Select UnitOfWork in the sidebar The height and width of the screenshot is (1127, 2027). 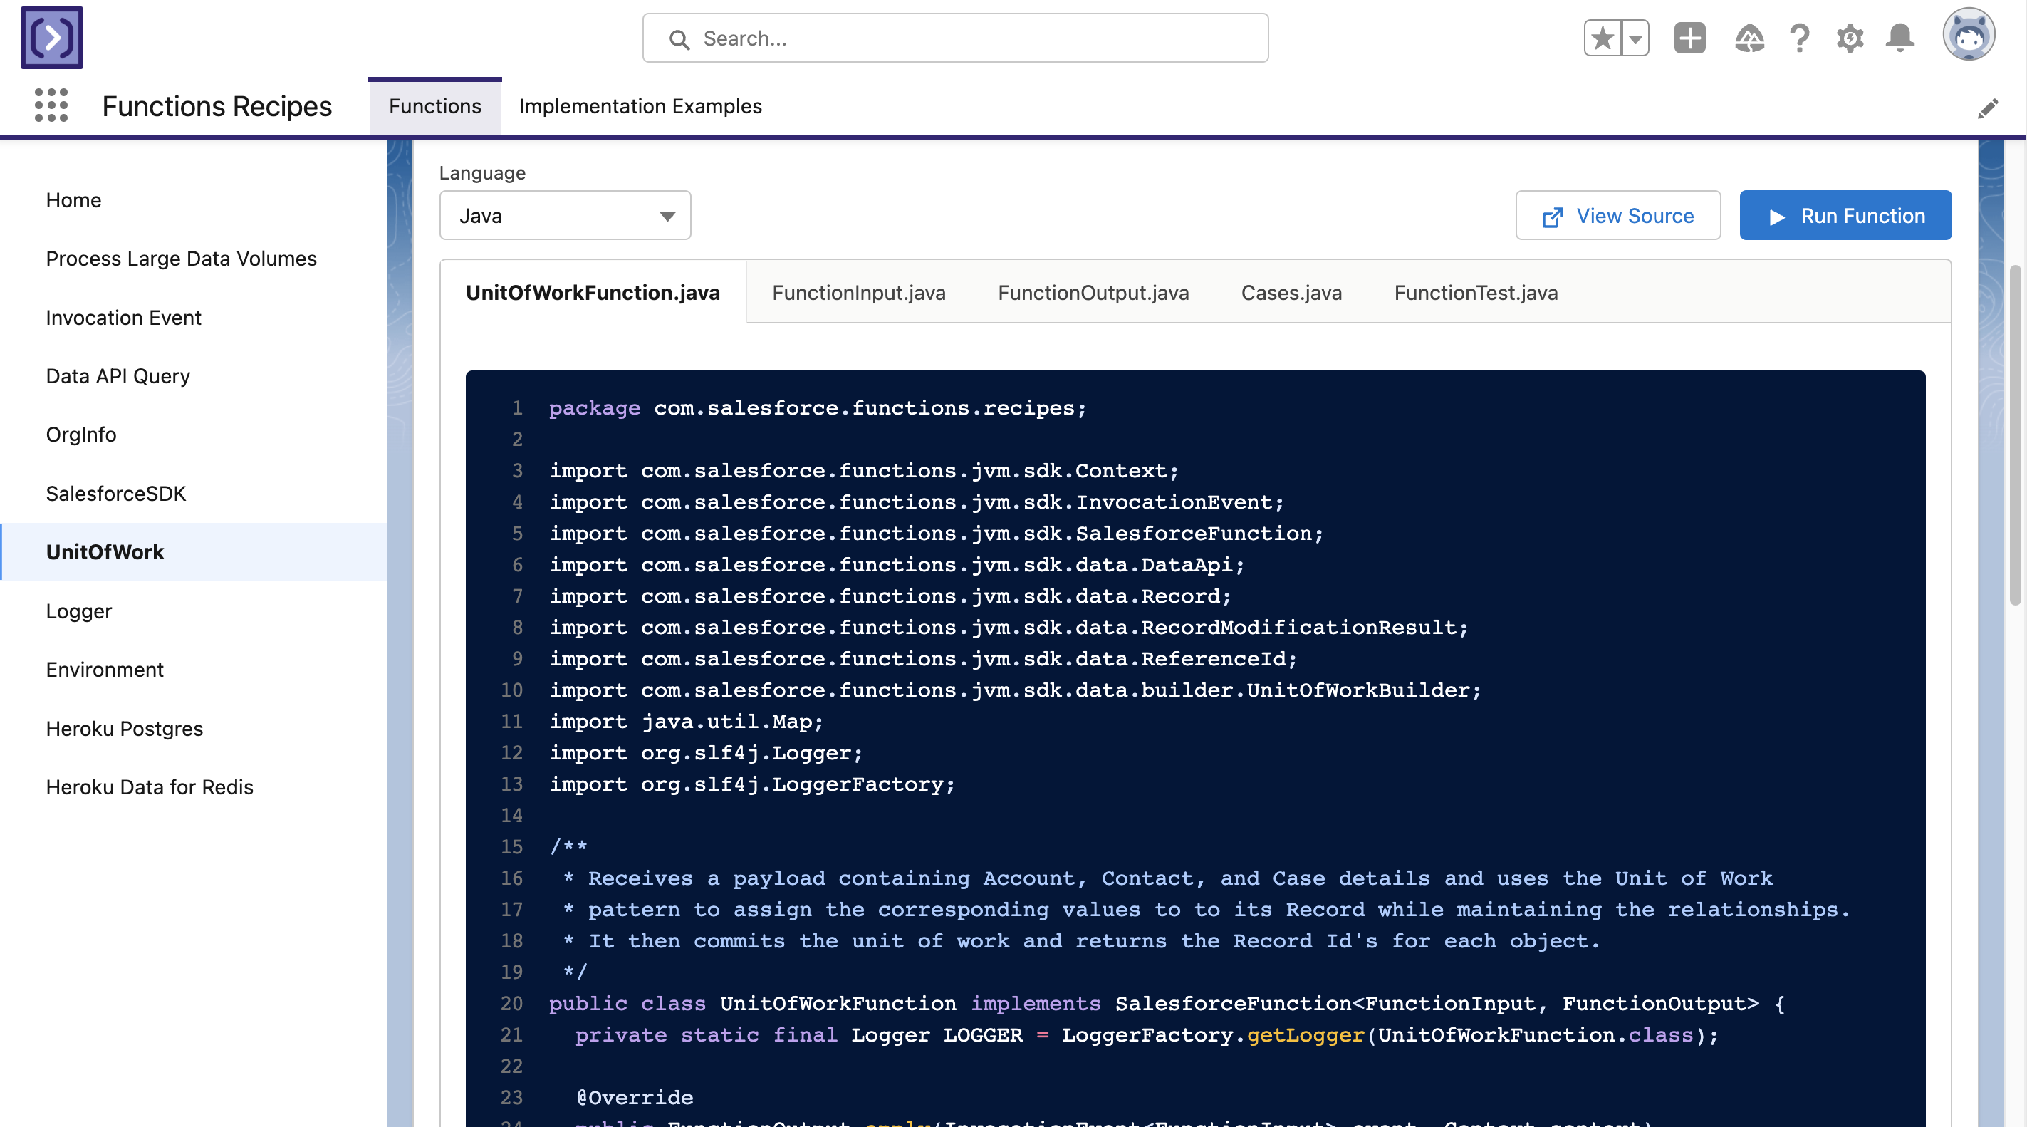click(194, 551)
